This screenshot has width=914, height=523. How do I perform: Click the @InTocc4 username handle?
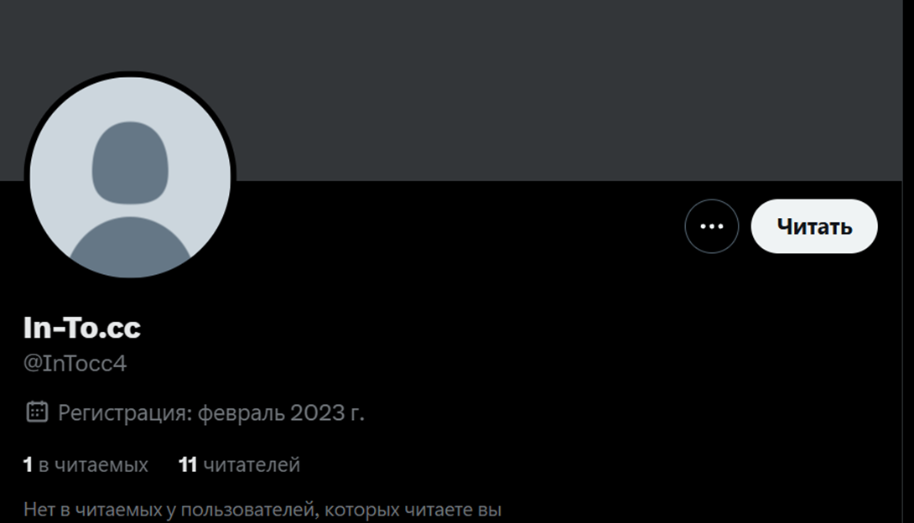75,364
